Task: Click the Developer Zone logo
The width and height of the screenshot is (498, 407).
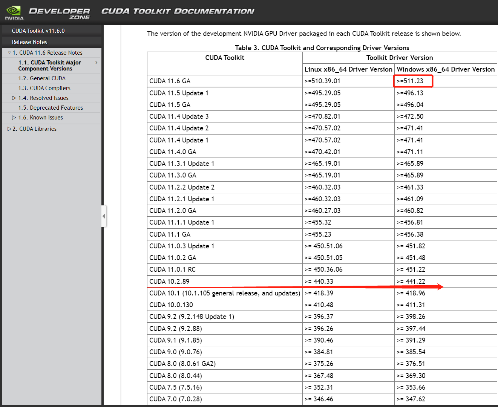Action: pos(59,12)
